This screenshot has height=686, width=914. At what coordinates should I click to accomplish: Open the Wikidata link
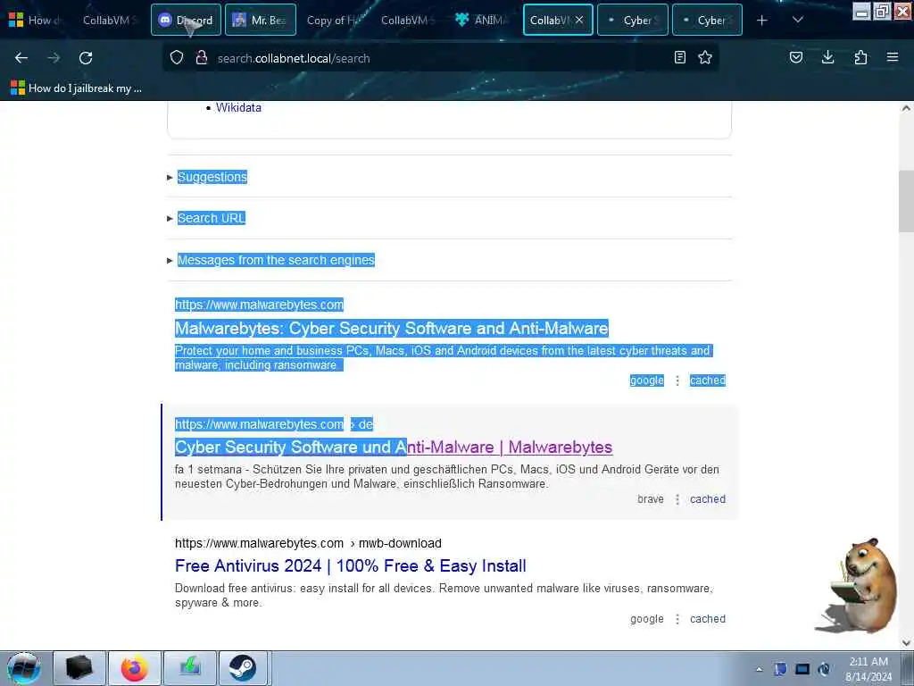[238, 107]
